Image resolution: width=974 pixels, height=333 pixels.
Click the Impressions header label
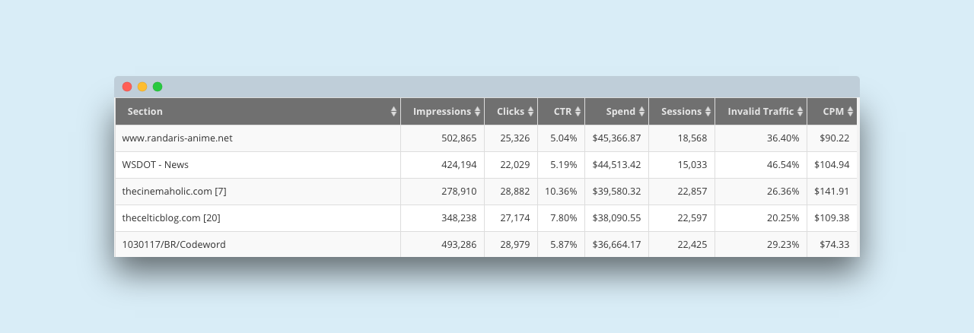click(x=442, y=112)
